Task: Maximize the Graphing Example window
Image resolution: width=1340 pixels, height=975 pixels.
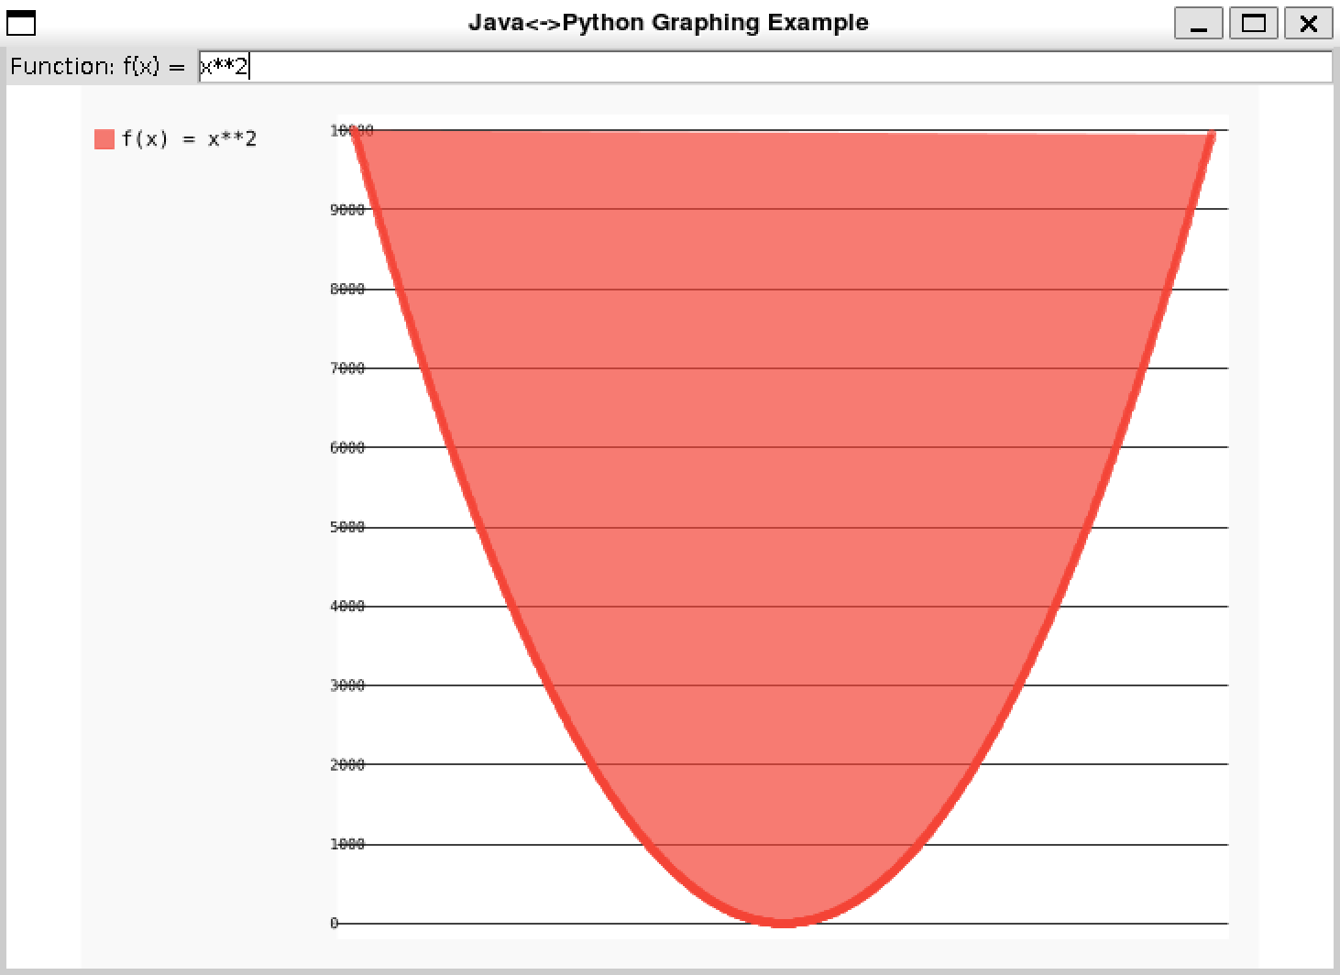Action: (1253, 23)
